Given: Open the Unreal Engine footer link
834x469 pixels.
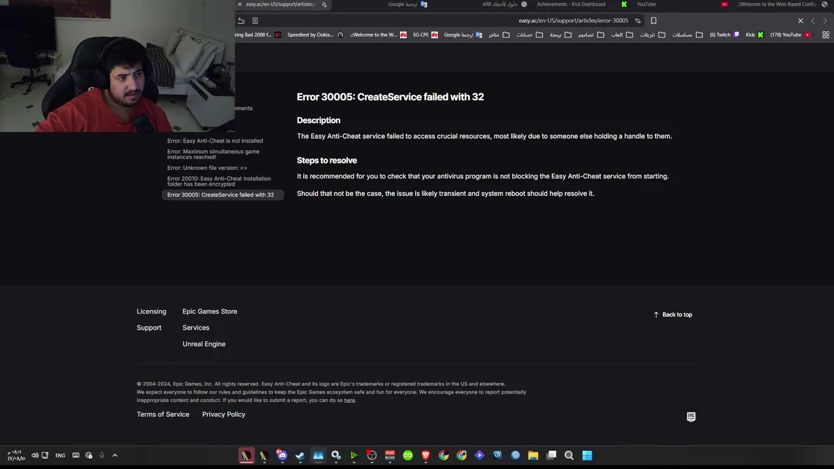Looking at the screenshot, I should point(204,344).
